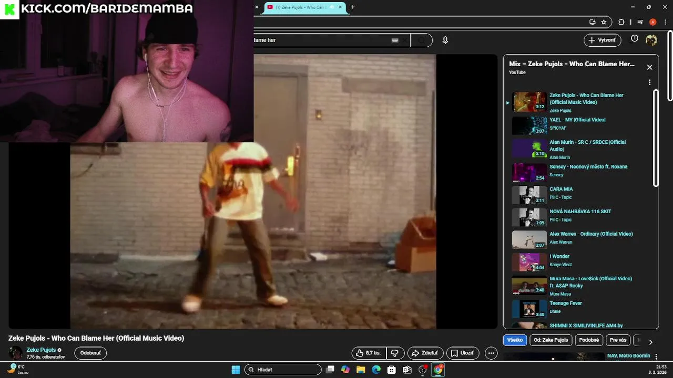
Task: Click the page vertical scrollbar
Action: (670, 66)
